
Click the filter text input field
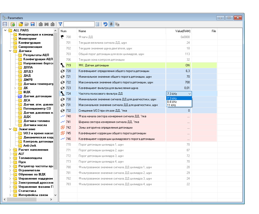coord(79,24)
